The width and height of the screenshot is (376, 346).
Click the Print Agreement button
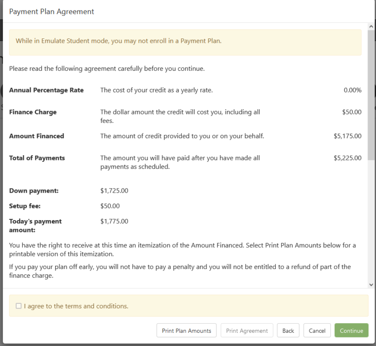pyautogui.click(x=247, y=331)
